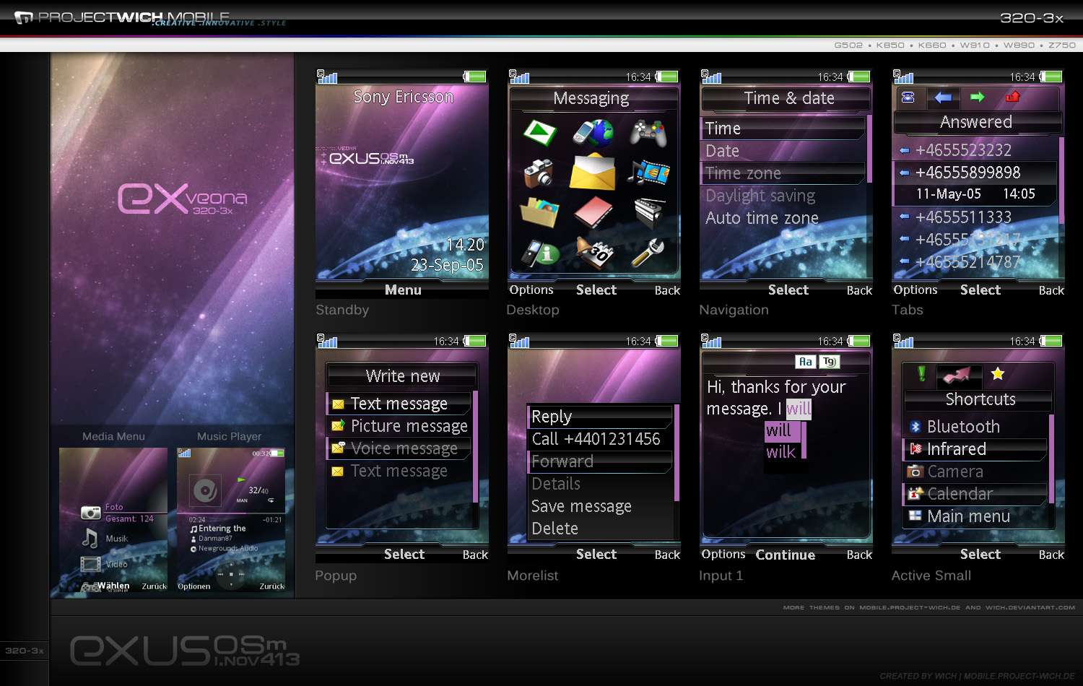Image resolution: width=1083 pixels, height=686 pixels.
Task: Click the Tabs screen purple scrollbar
Action: pyautogui.click(x=1061, y=181)
